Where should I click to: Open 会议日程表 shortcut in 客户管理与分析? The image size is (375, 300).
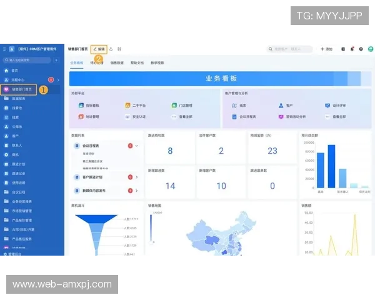click(x=244, y=117)
